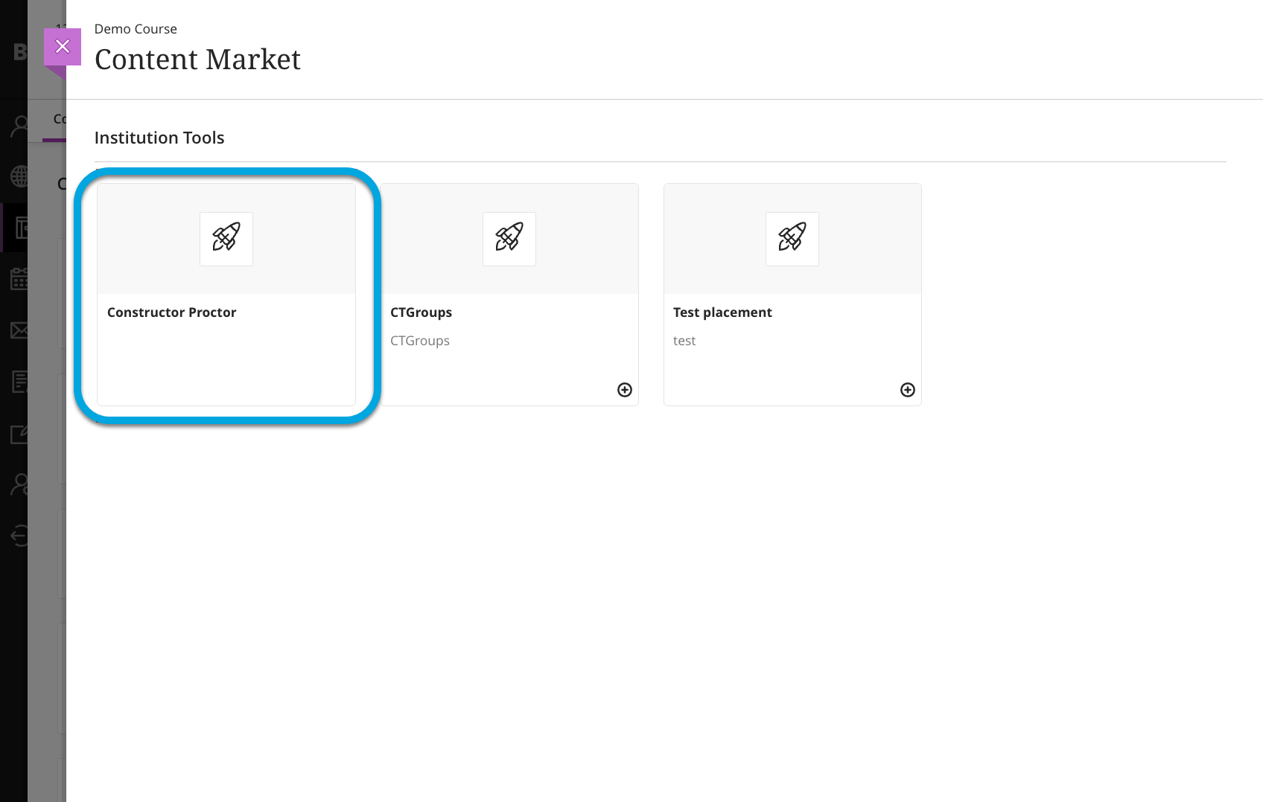
Task: Open the Messages envelope icon in the sidebar
Action: (x=19, y=330)
